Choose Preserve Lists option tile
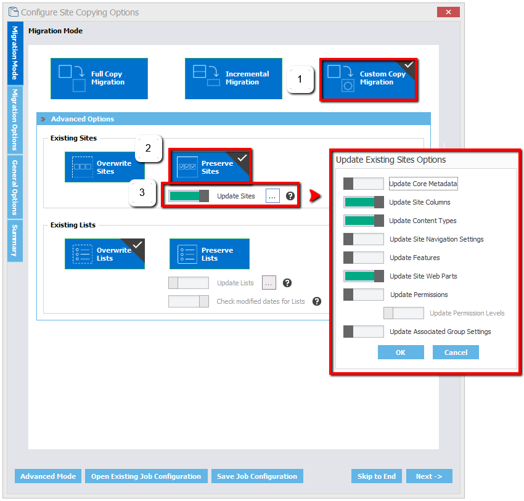 (x=210, y=254)
